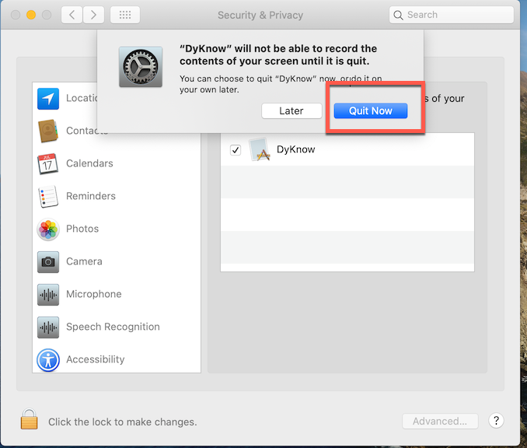Choose Photos in the privacy list
This screenshot has height=448, width=527.
tap(82, 229)
